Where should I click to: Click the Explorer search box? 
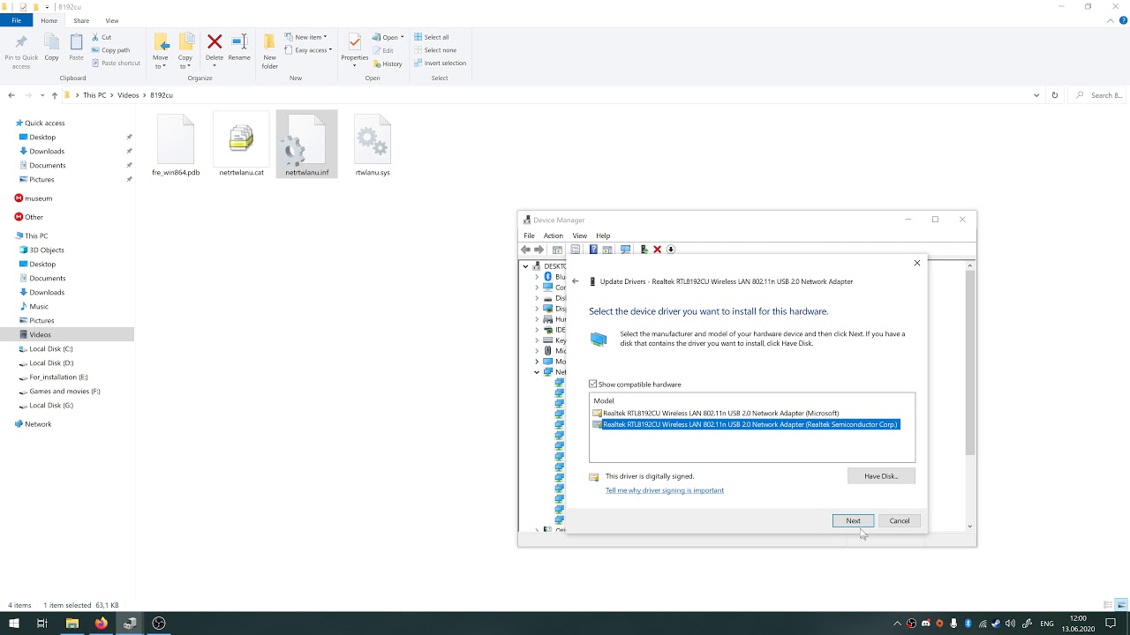[1096, 95]
